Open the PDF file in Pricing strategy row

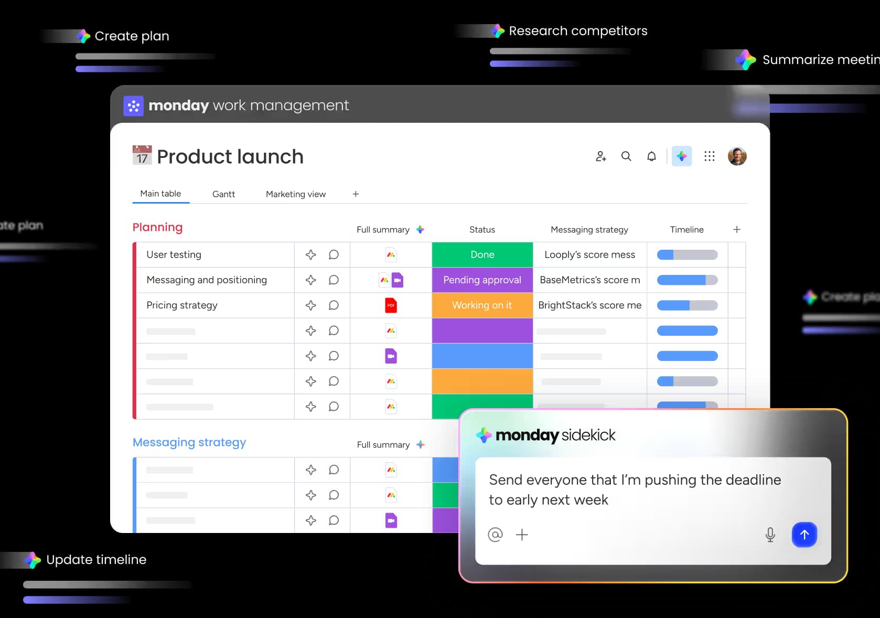[391, 305]
